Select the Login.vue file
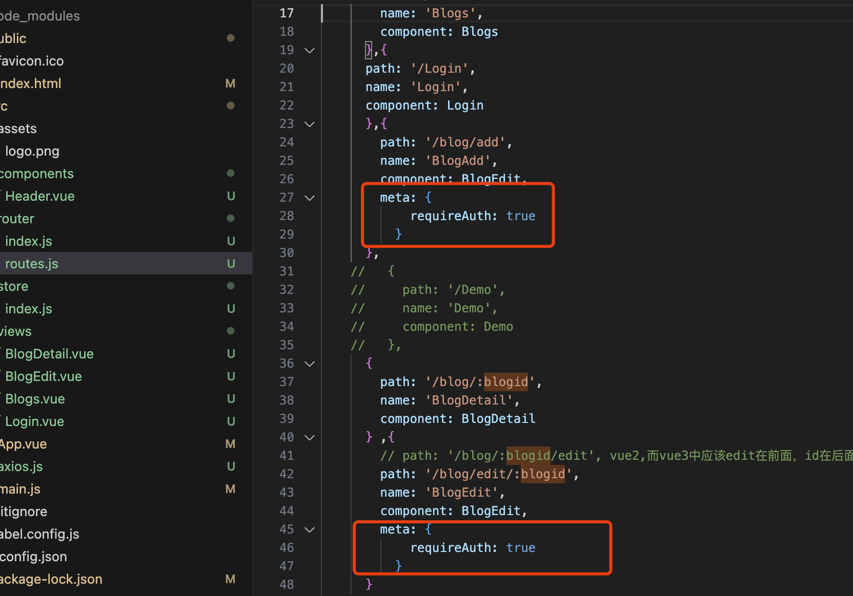 [34, 421]
